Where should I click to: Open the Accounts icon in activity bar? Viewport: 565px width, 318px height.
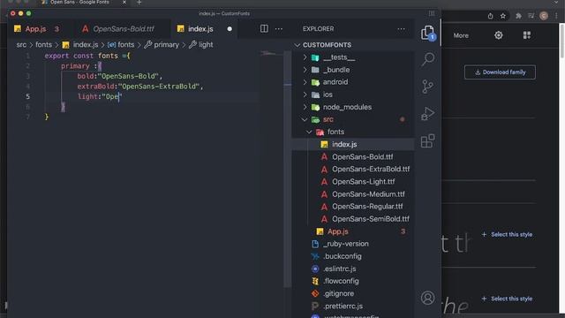427,298
